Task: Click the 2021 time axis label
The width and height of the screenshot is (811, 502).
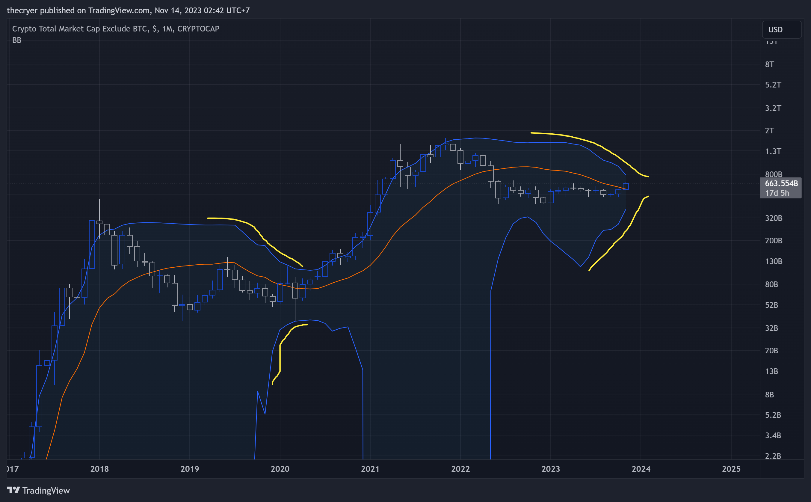Action: click(x=370, y=469)
